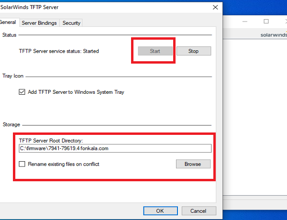
Task: Browse for a root directory
Action: coord(193,164)
